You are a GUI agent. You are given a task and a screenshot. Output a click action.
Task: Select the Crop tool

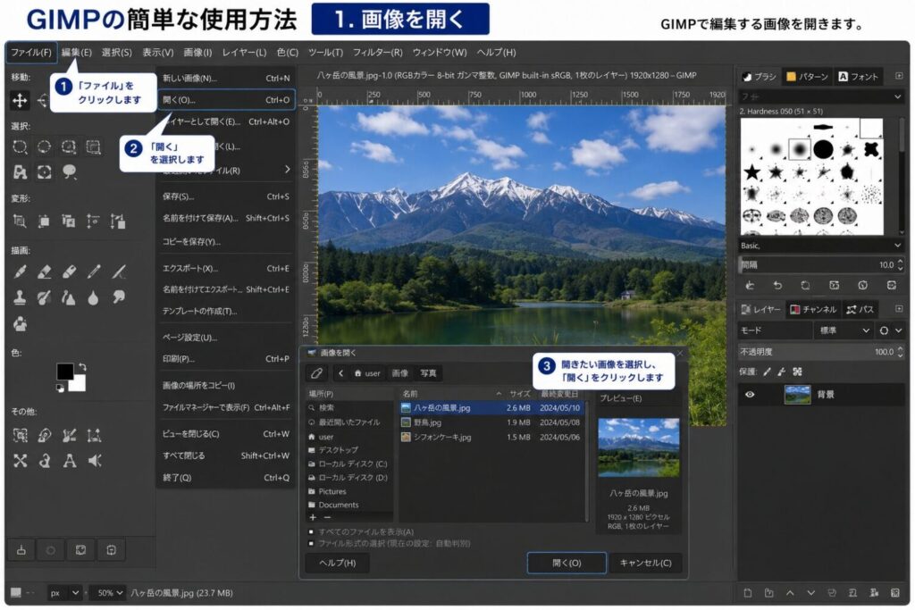pyautogui.click(x=20, y=221)
